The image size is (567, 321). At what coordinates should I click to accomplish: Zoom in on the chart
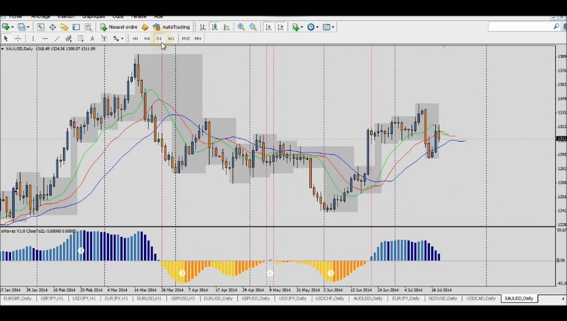241,27
